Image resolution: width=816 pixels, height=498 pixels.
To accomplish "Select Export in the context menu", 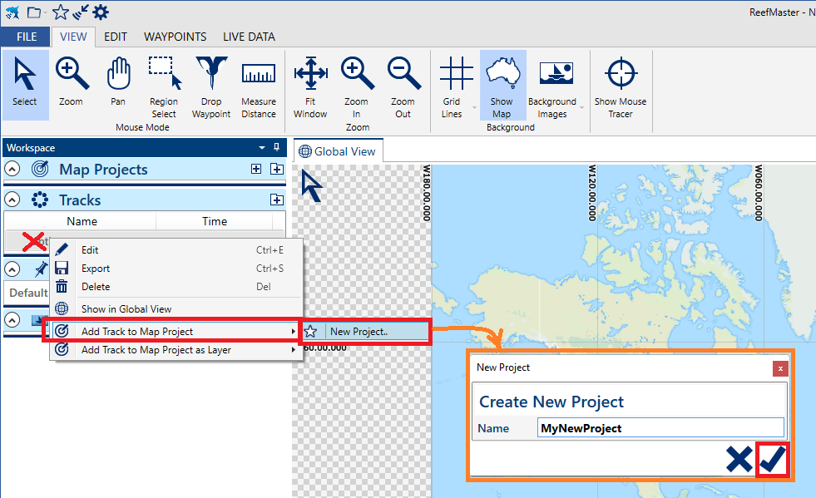I will [x=96, y=269].
